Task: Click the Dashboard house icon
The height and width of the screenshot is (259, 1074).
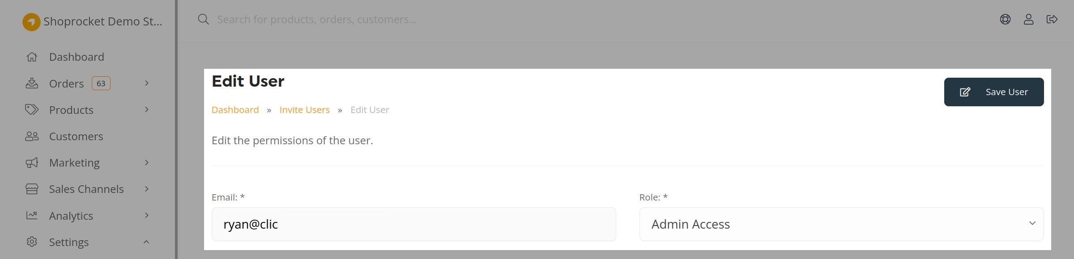Action: (32, 57)
